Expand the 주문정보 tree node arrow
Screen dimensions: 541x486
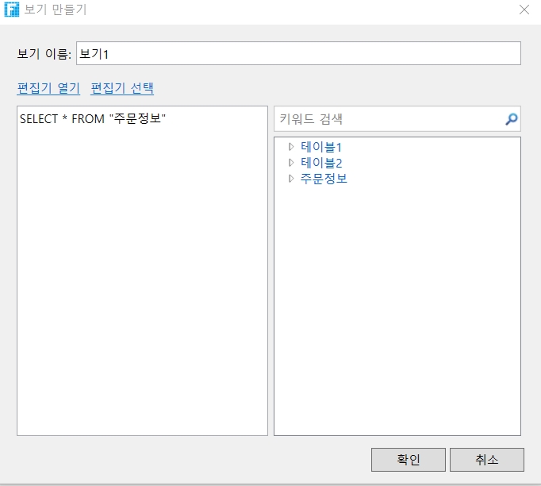291,179
